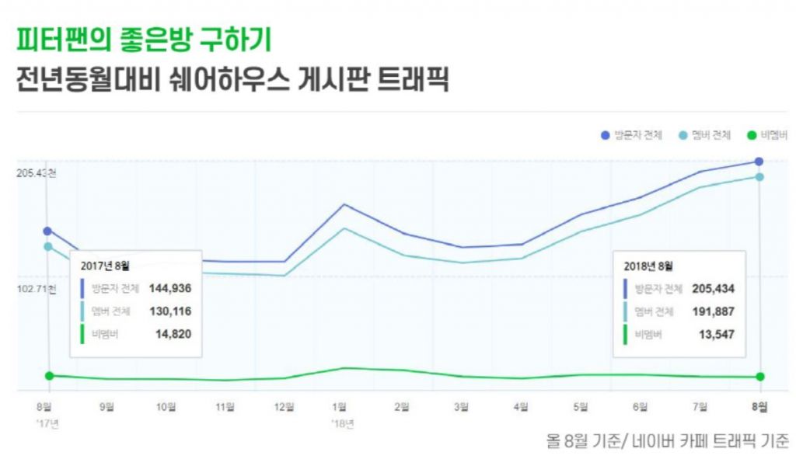Click the blue 방문자 전체 legend dot
Image resolution: width=796 pixels, height=466 pixels.
pyautogui.click(x=605, y=136)
